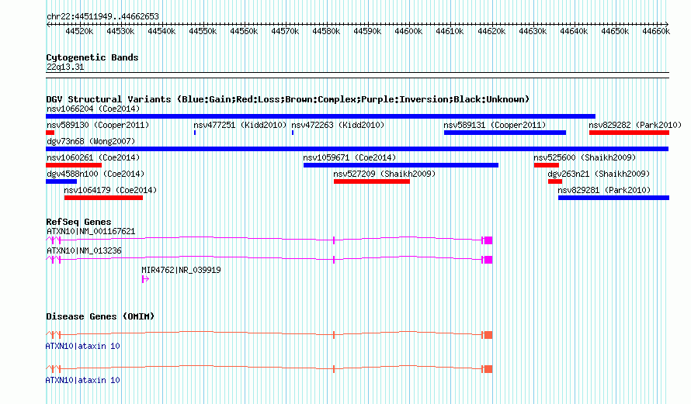Click the nsv472263 (Kidd2010) label

338,125
